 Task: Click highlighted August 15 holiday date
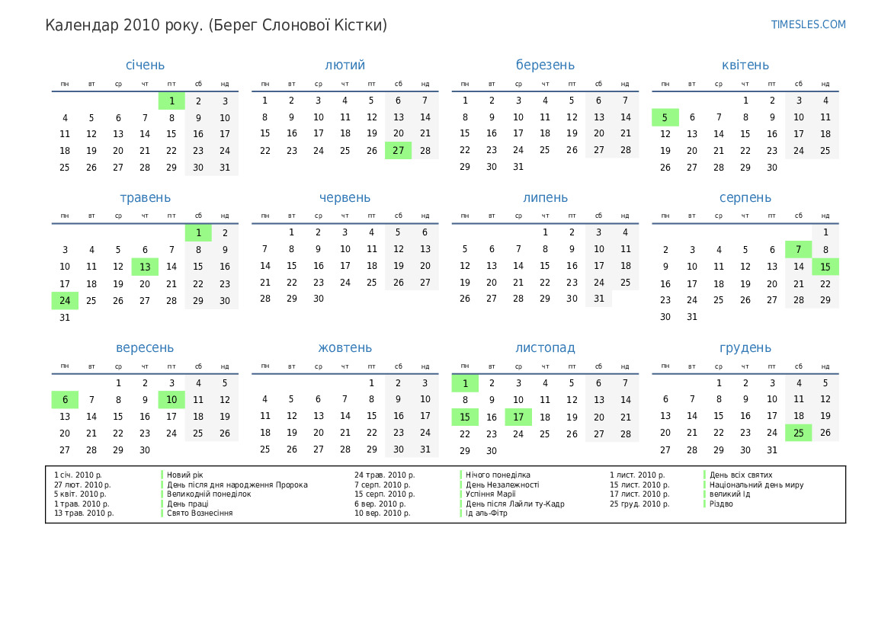[825, 267]
